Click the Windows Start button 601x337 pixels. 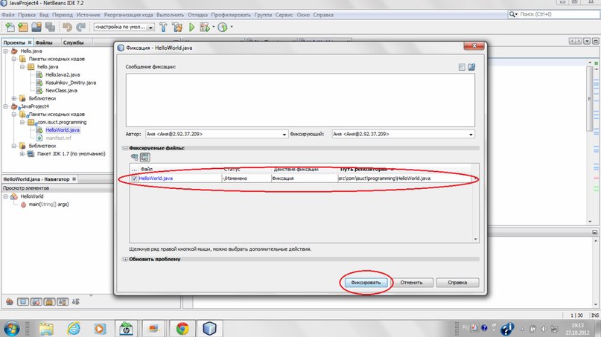click(x=11, y=329)
